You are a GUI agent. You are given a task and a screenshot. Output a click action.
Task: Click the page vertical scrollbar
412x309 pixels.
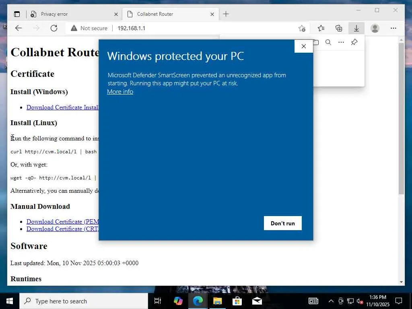click(x=401, y=118)
